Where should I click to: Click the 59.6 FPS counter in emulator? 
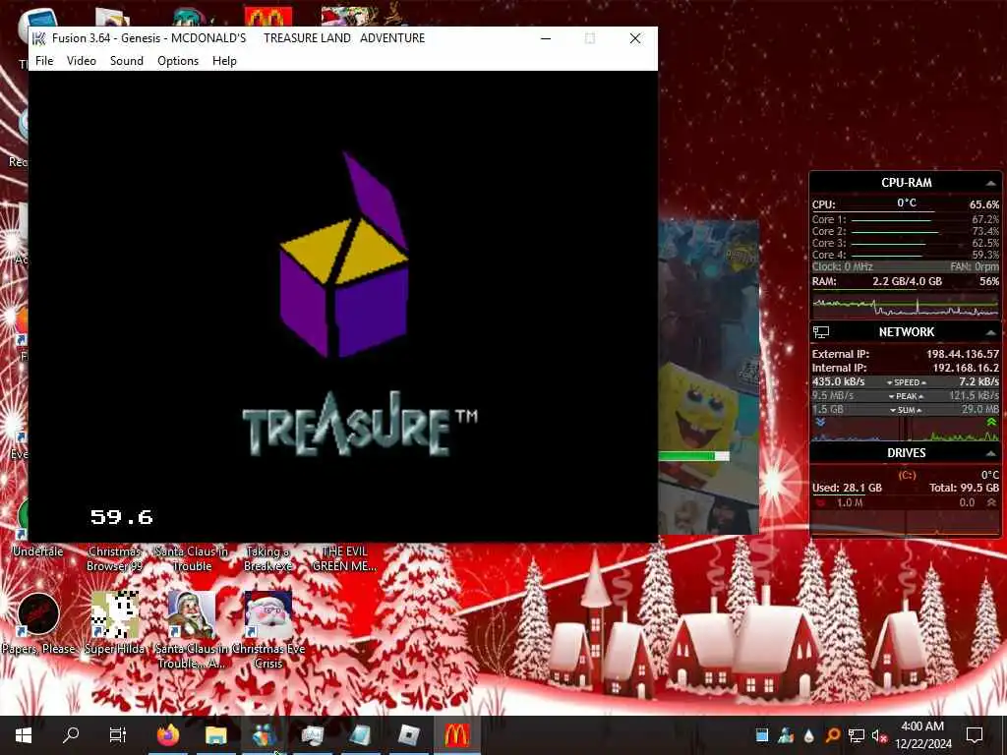click(121, 517)
